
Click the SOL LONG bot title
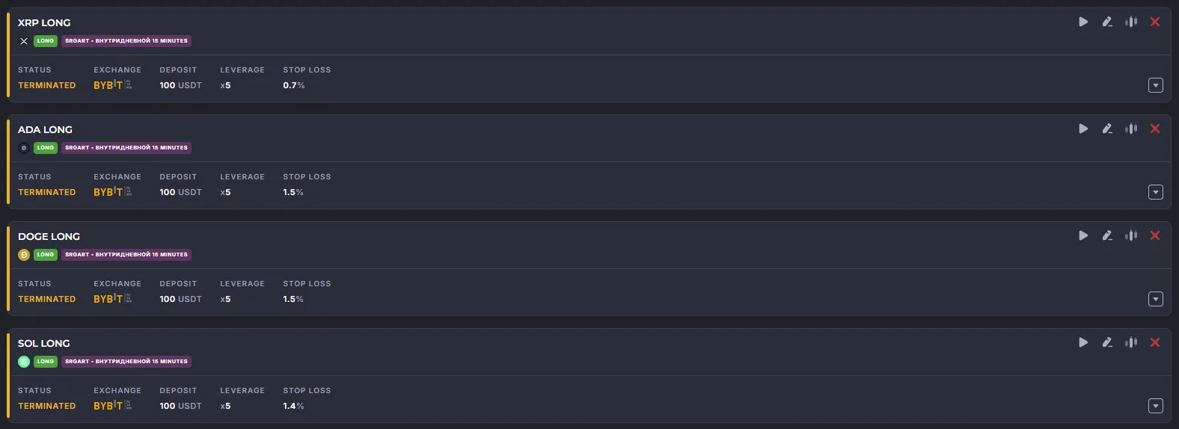coord(44,343)
